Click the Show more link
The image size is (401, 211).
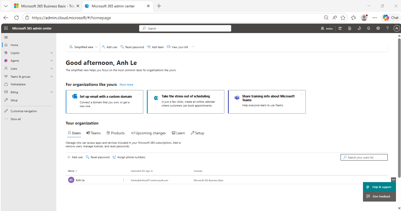tap(126, 85)
